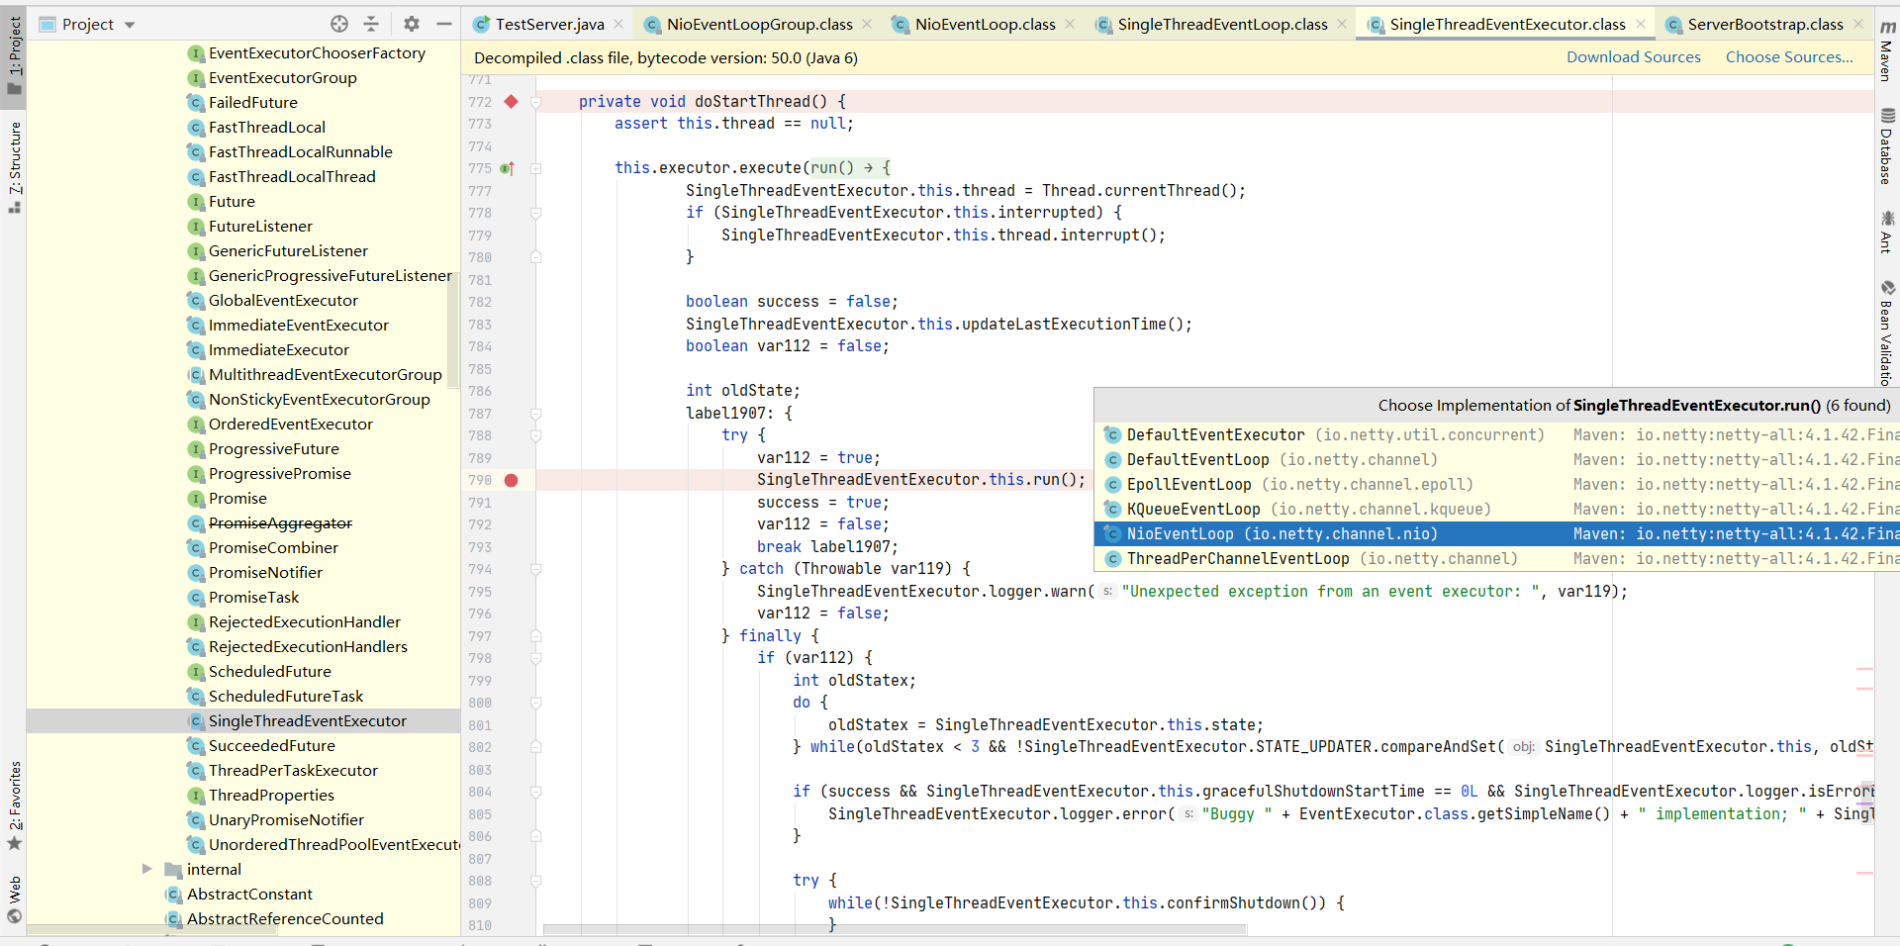Choose KQueueEventLoop implementation
The width and height of the screenshot is (1900, 946).
[1496, 510]
